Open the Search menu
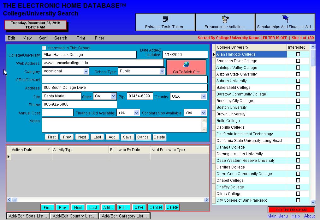This screenshot has width=320, height=220. tap(61, 38)
